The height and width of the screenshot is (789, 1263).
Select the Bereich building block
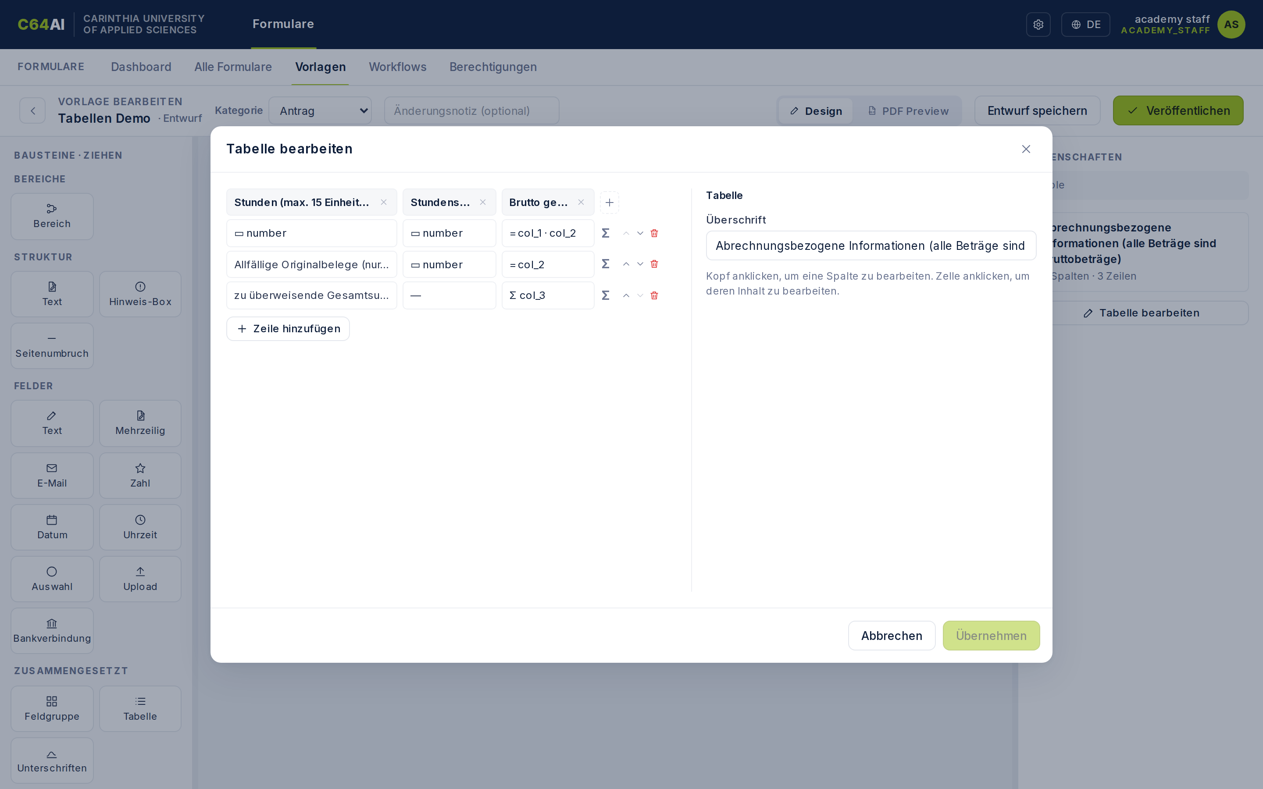coord(52,217)
